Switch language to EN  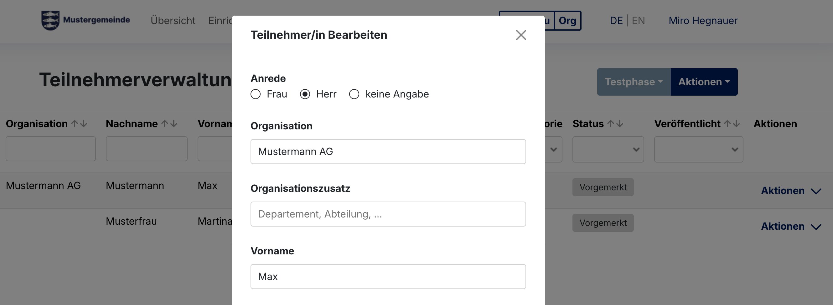pyautogui.click(x=638, y=21)
